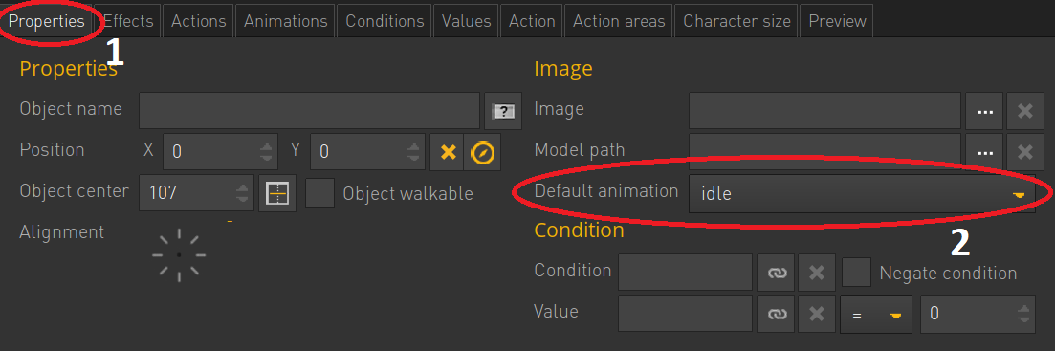This screenshot has width=1055, height=351.
Task: Clear the Model path with X icon
Action: 1024,152
